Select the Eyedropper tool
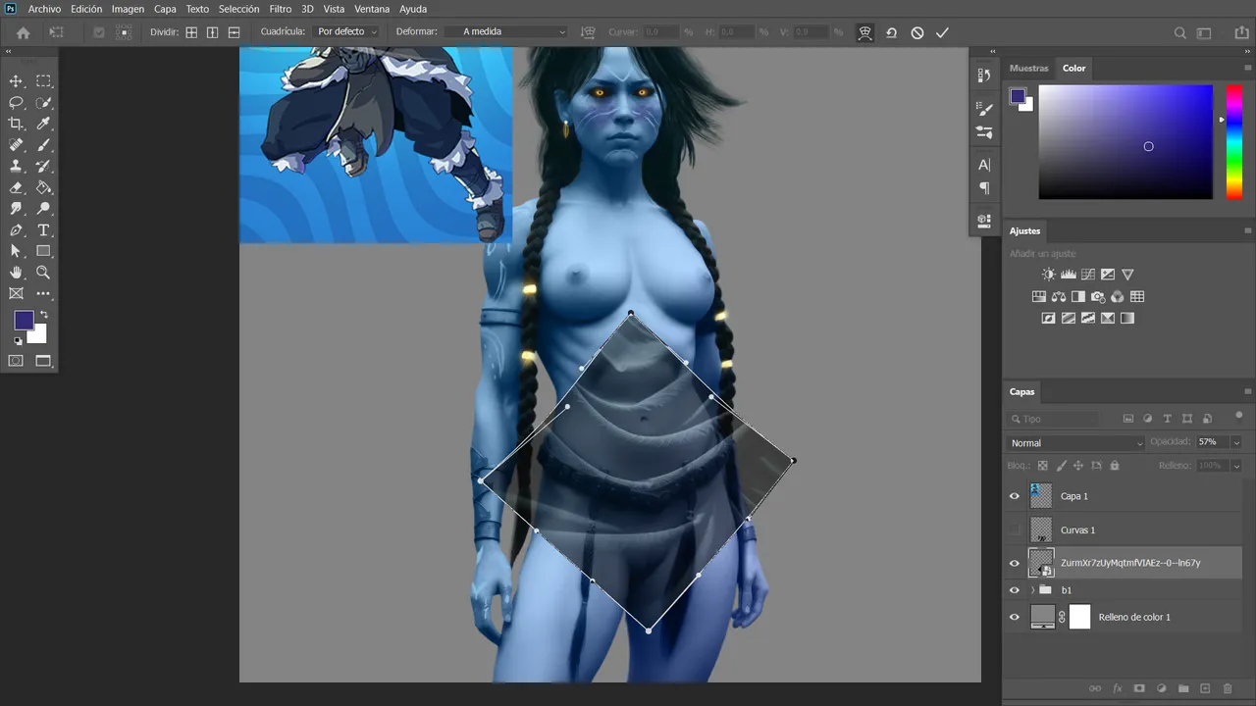The height and width of the screenshot is (706, 1256). tap(44, 124)
